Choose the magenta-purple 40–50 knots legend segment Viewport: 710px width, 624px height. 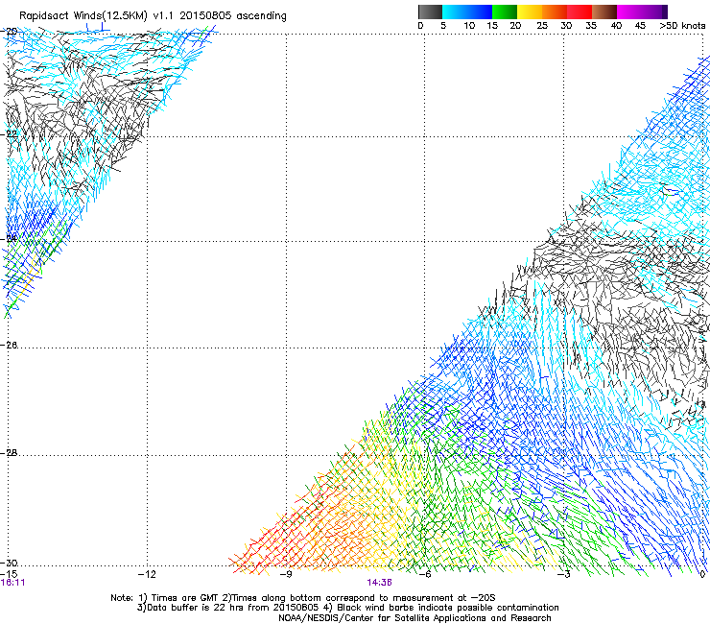point(642,12)
